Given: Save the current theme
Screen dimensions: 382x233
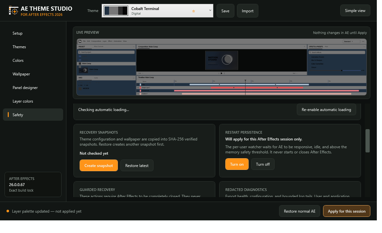Looking at the screenshot, I should pos(225,11).
